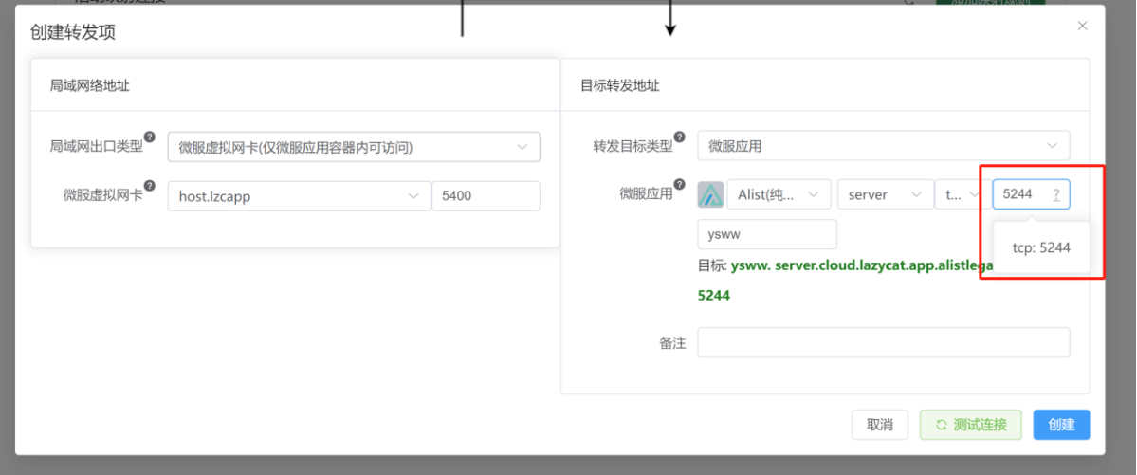
Task: Click help icon beside 微服应用 label
Action: [679, 185]
